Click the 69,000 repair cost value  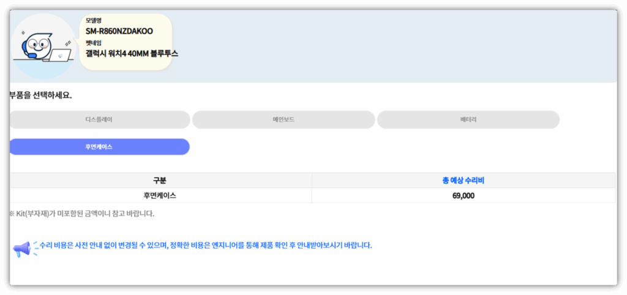(x=464, y=196)
